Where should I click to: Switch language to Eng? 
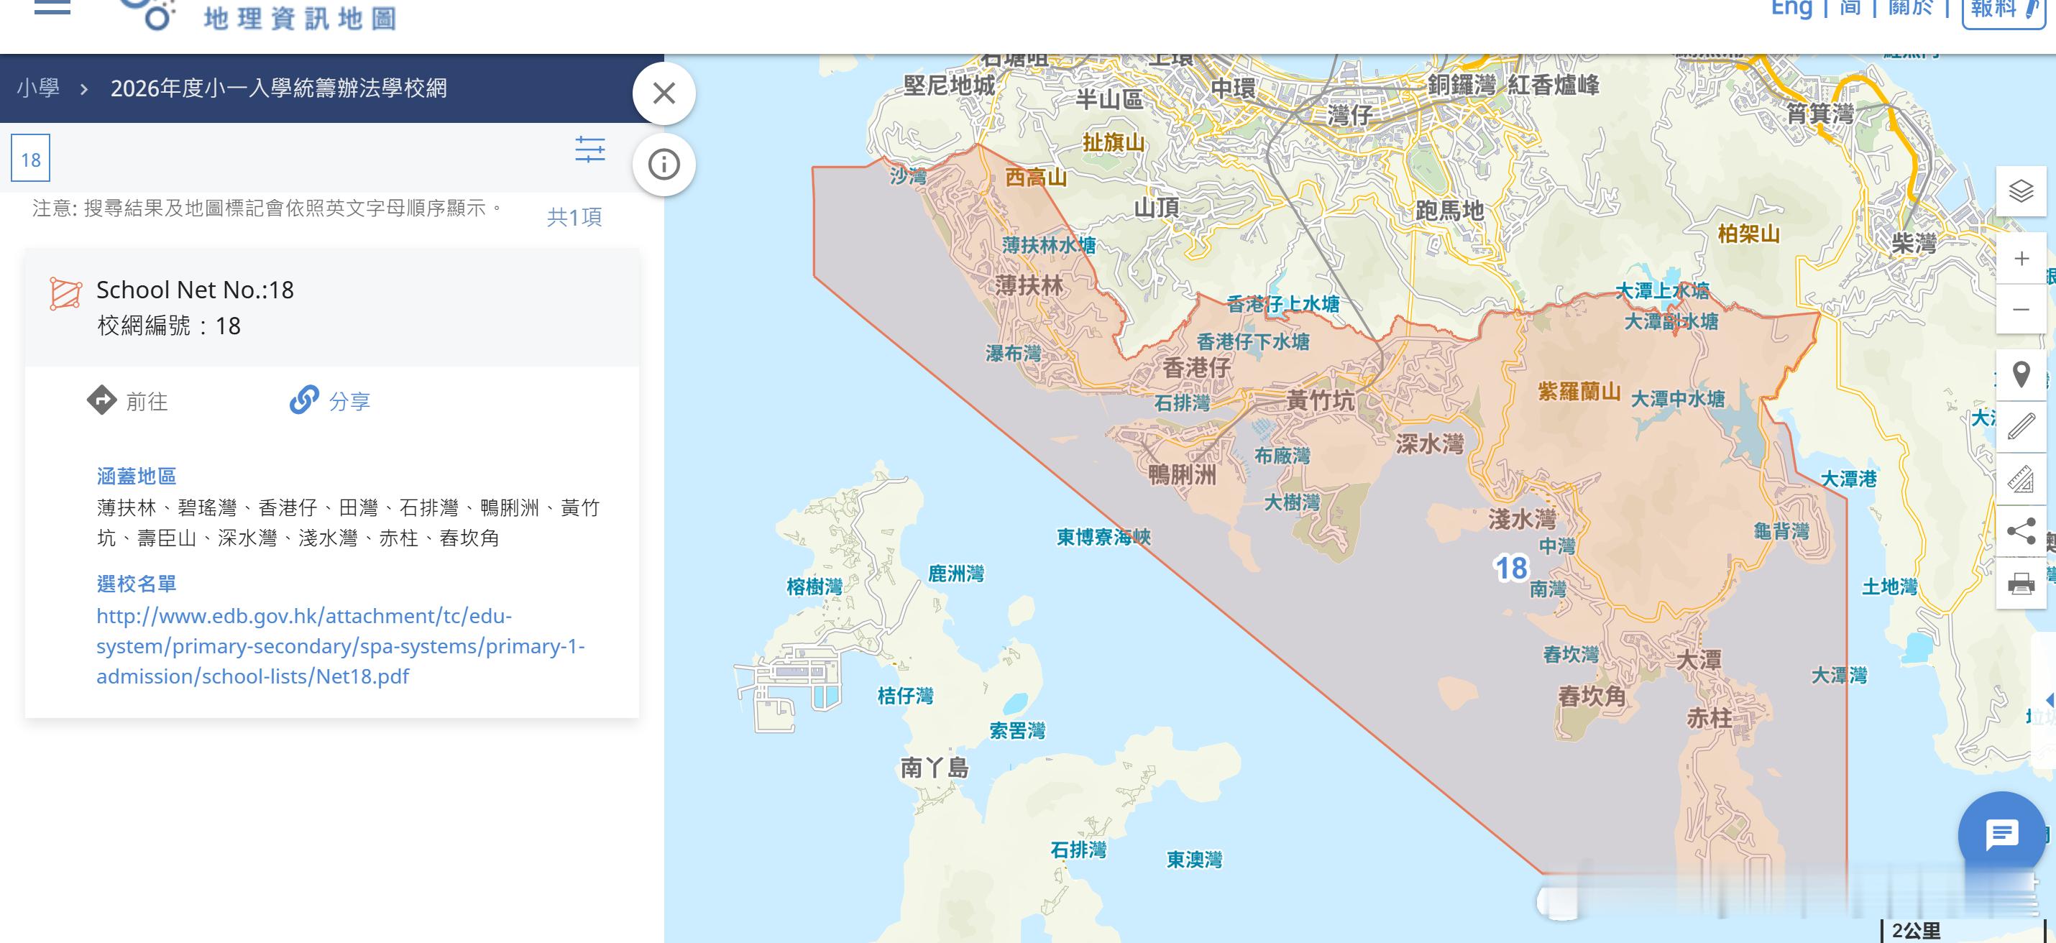tap(1791, 9)
